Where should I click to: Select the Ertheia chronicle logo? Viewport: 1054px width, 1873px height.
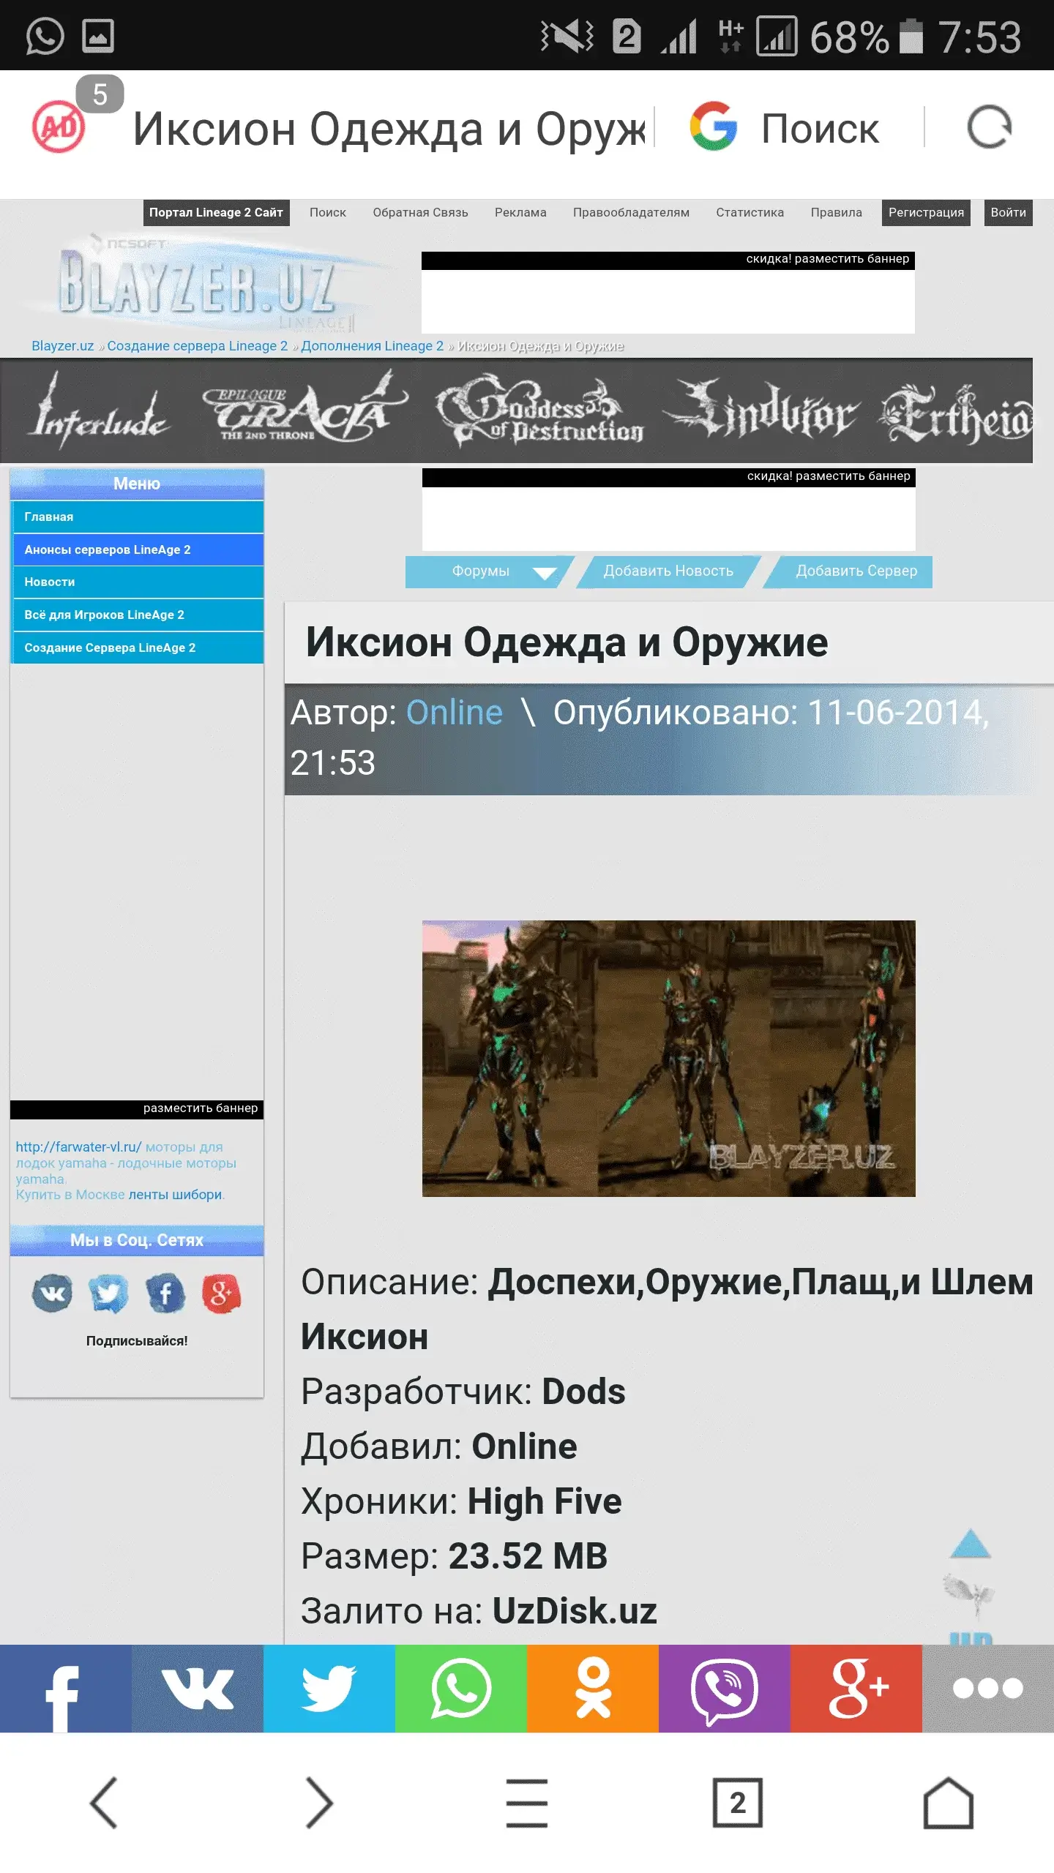(956, 413)
